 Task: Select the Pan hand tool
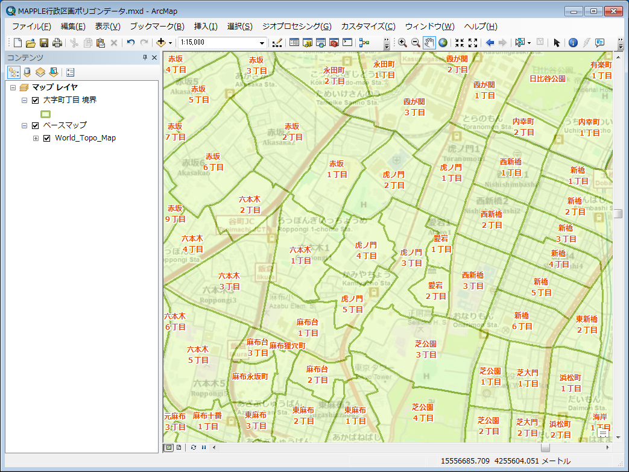pos(429,43)
